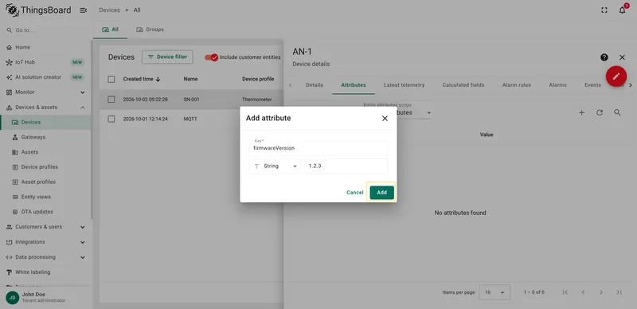Click the ThingsBoard logo
637x309 pixels.
[38, 10]
